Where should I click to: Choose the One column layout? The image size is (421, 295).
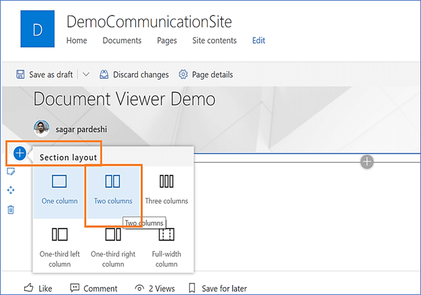coord(59,192)
